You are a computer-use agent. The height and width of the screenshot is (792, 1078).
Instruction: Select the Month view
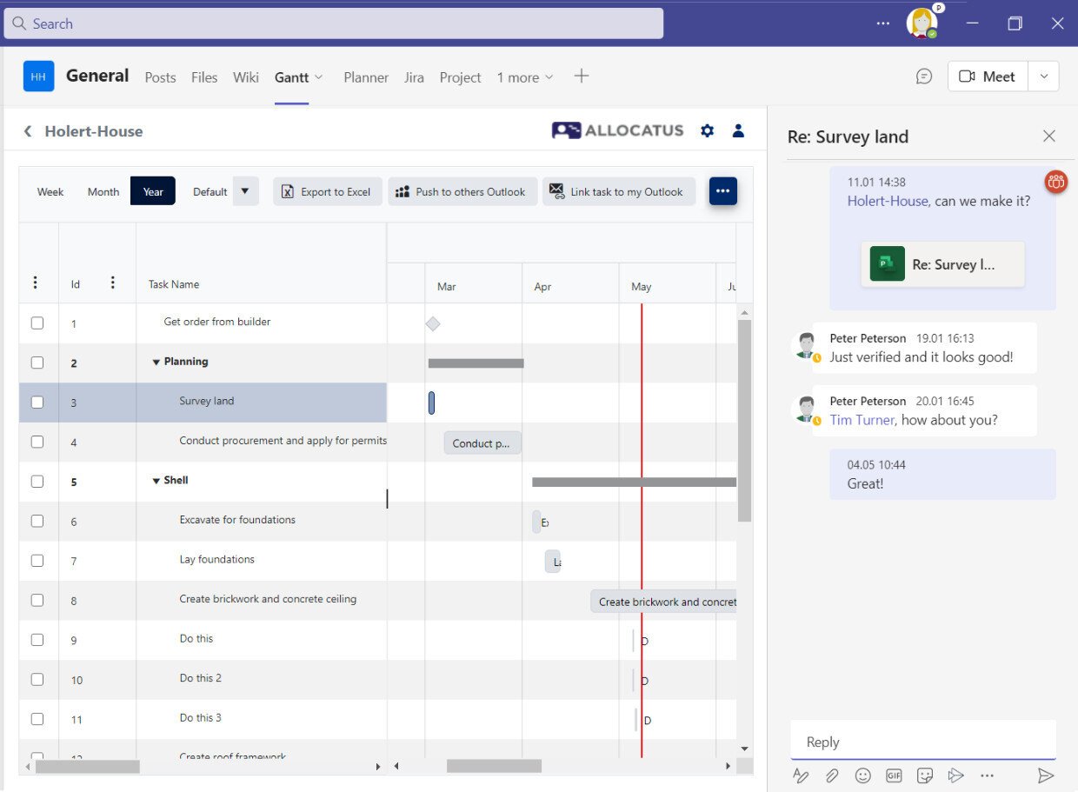click(103, 191)
